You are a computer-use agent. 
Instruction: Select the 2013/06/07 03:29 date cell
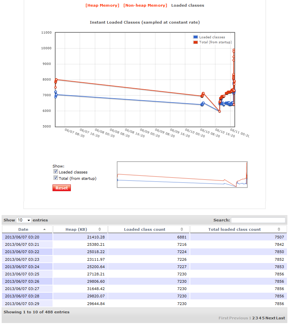point(27,304)
